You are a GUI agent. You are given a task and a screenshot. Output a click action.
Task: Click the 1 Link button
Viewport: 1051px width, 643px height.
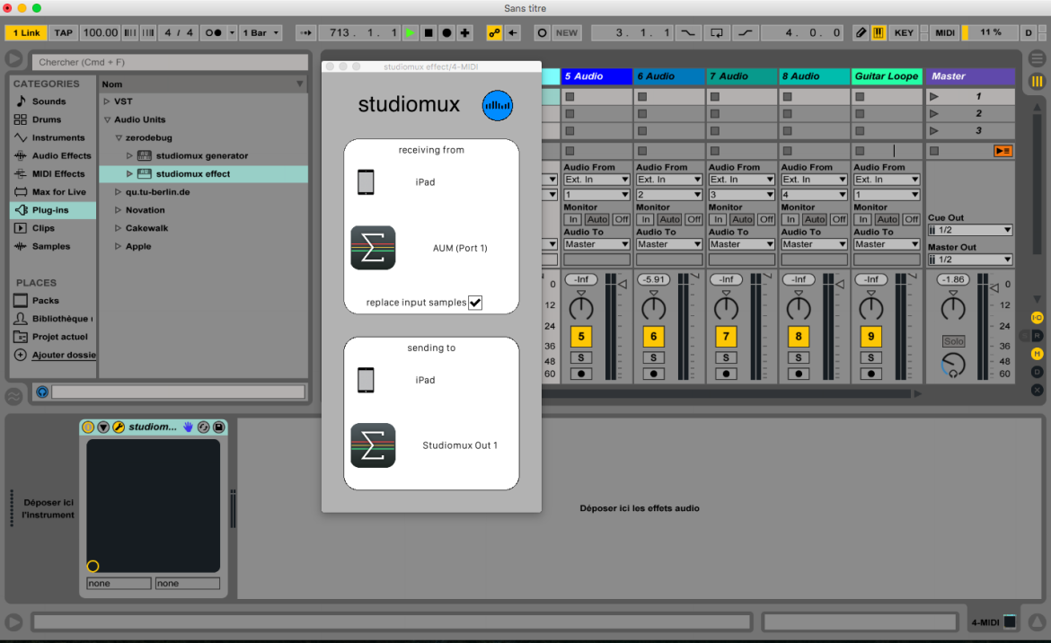tap(27, 33)
